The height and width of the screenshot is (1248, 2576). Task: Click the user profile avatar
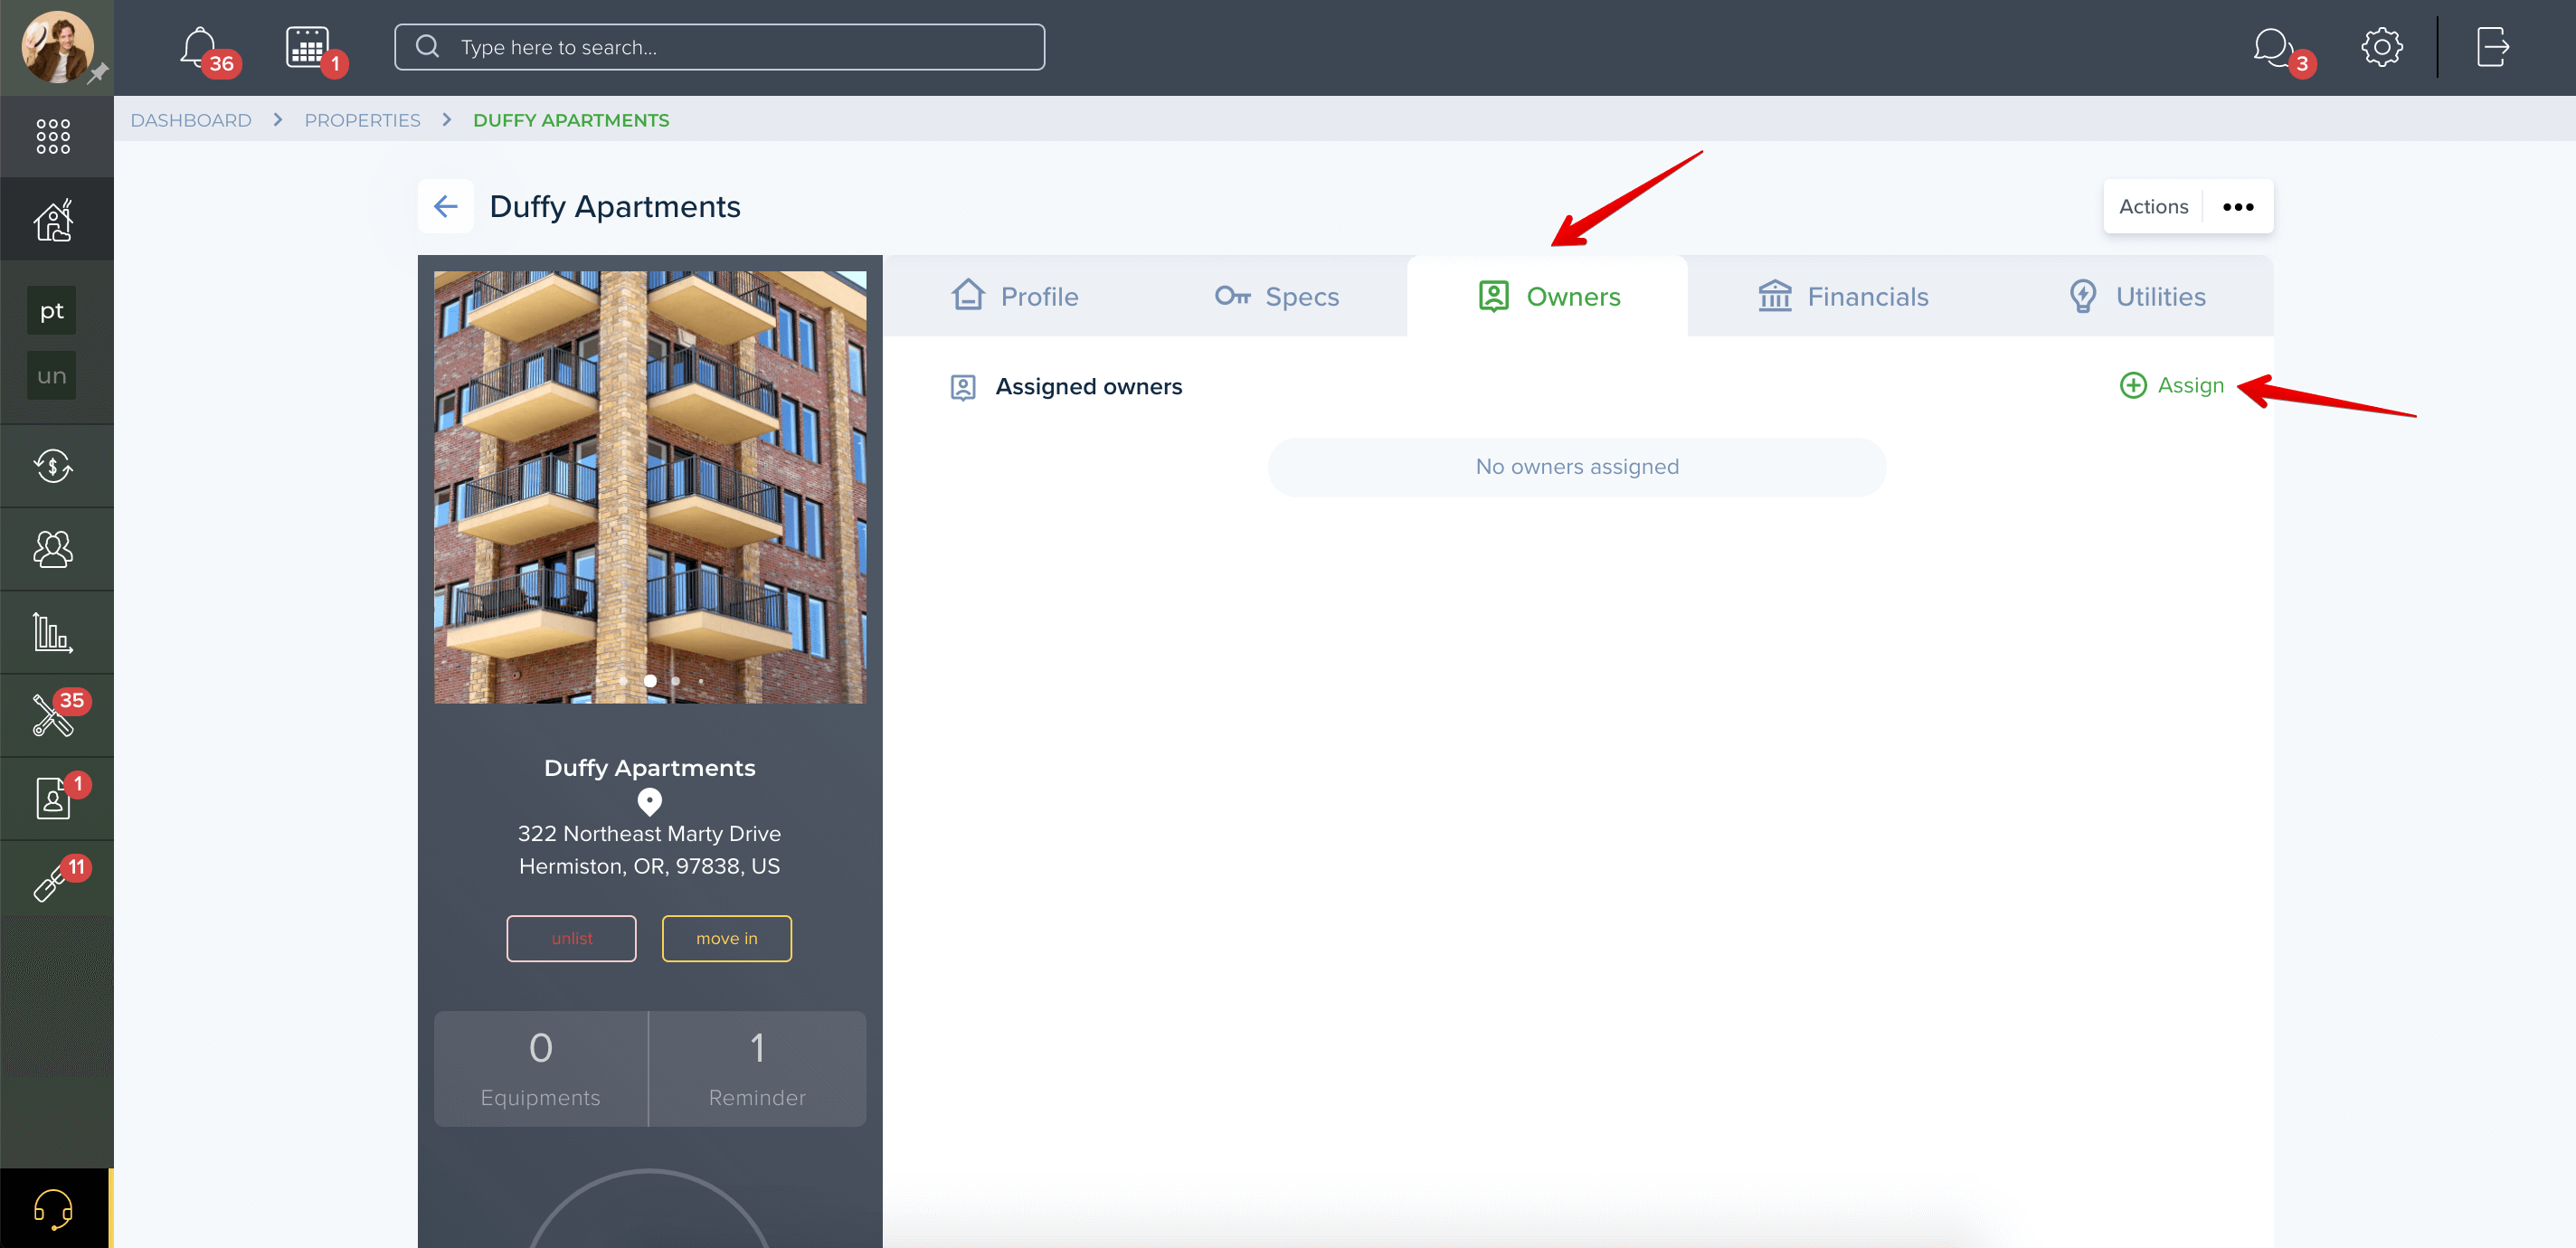[57, 47]
